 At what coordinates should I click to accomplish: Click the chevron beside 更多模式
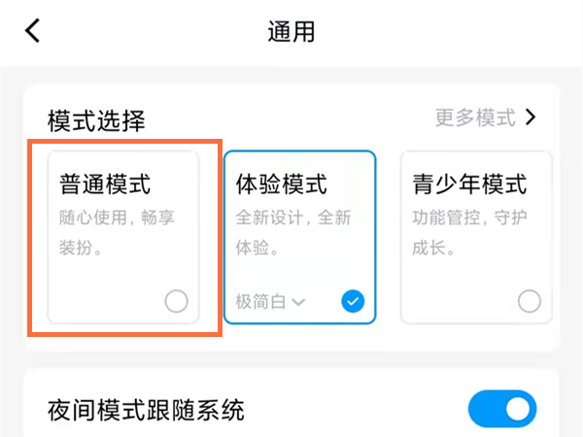(531, 118)
